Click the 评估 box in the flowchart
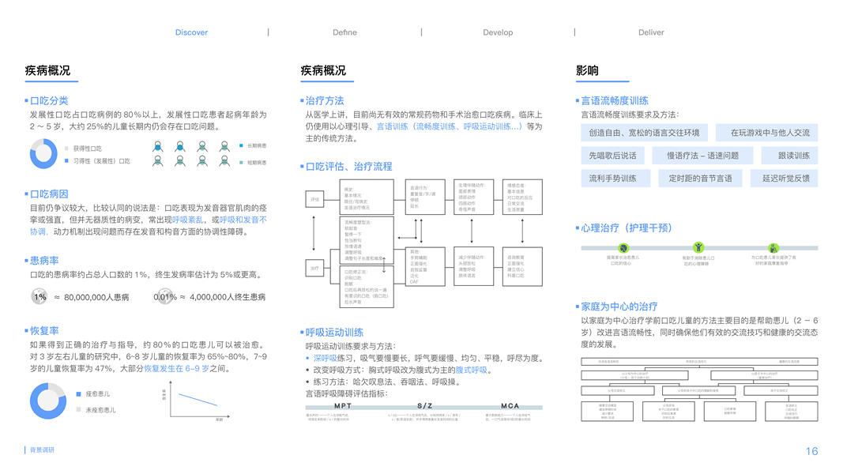The height and width of the screenshot is (474, 843). [315, 199]
